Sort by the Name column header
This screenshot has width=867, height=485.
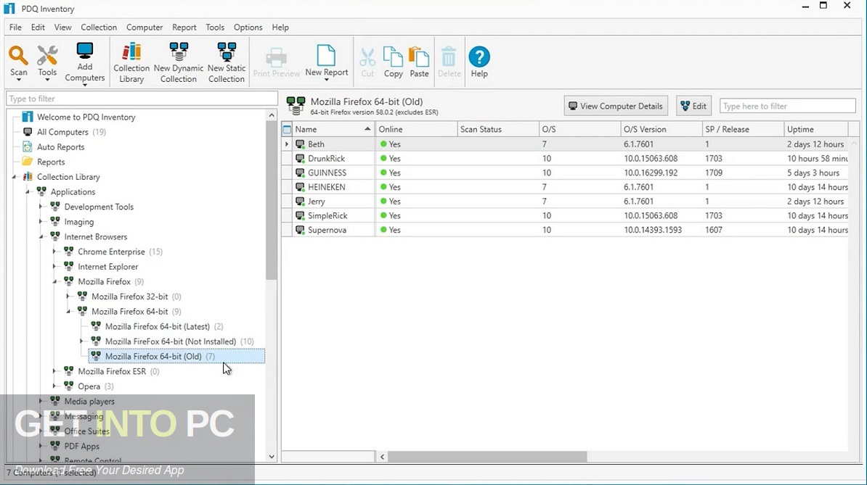[x=333, y=129]
